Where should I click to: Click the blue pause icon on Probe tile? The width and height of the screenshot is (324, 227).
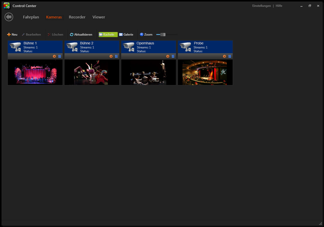pyautogui.click(x=230, y=56)
